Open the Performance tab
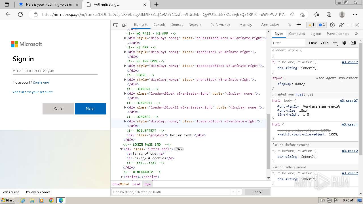 point(220,25)
